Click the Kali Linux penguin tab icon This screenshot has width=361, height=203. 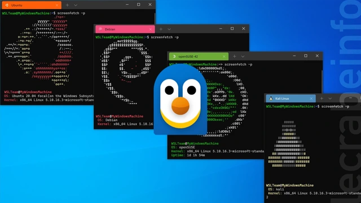(271, 99)
